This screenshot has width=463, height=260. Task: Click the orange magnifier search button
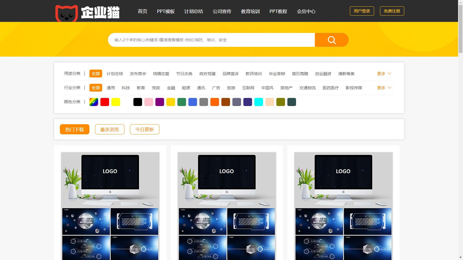point(331,40)
